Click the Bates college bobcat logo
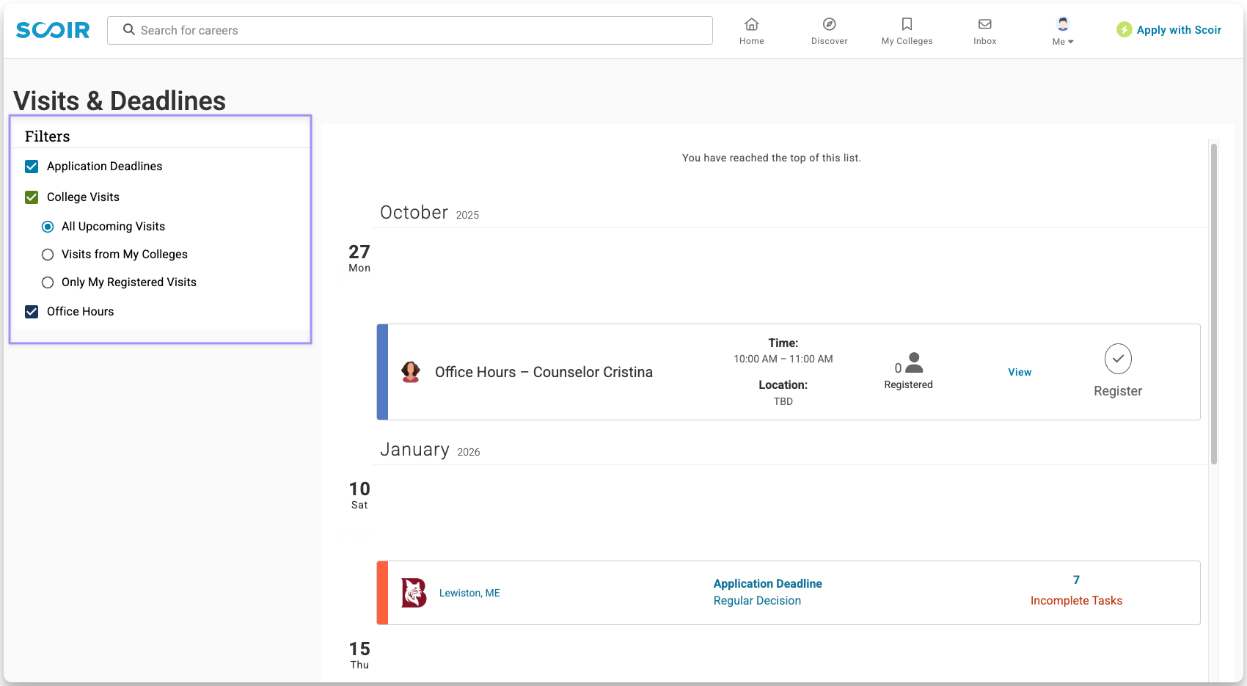 [414, 593]
